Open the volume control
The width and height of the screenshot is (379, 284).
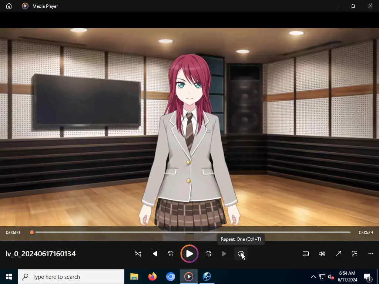click(322, 254)
